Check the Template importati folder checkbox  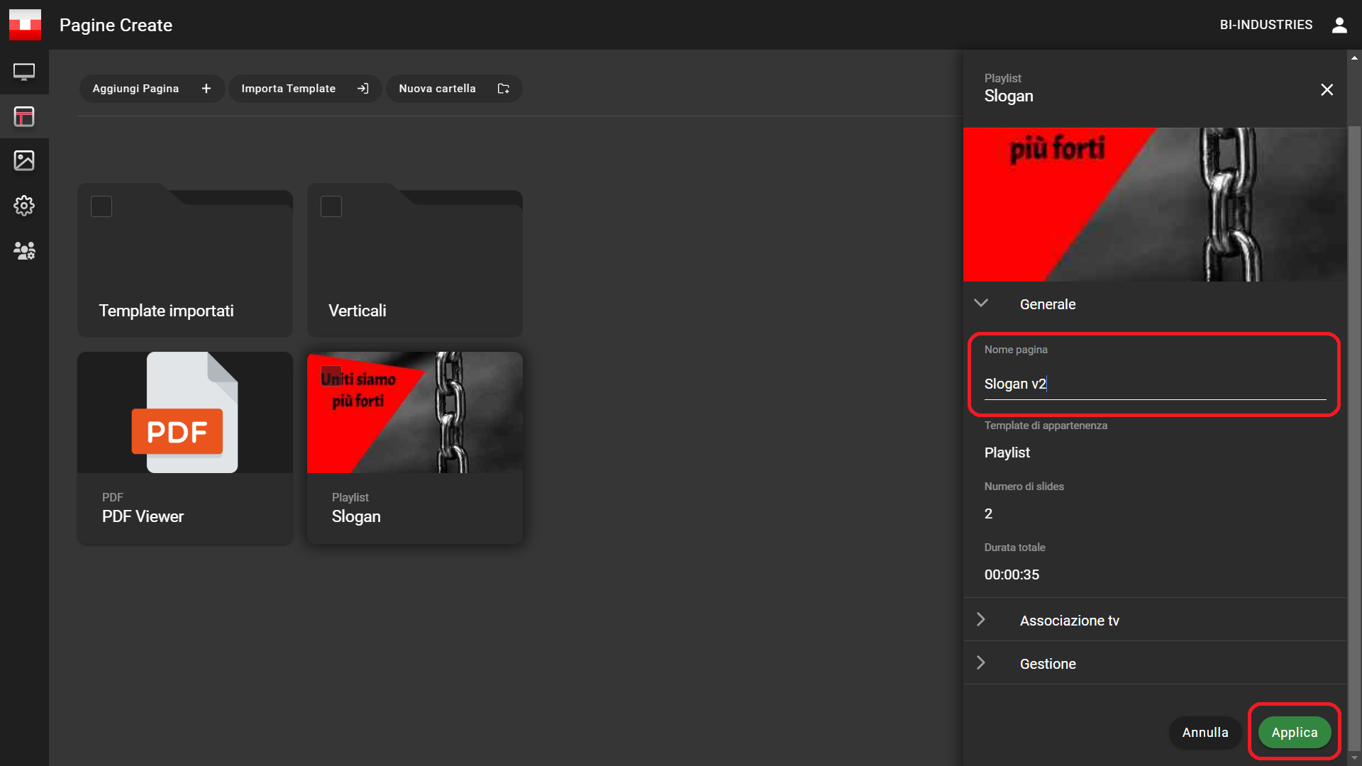point(101,206)
